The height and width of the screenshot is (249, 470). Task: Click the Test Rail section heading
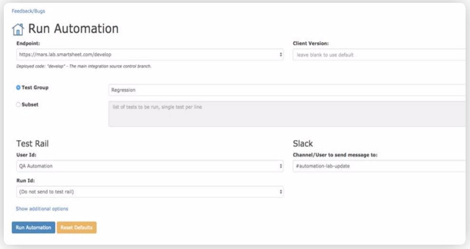click(x=33, y=144)
